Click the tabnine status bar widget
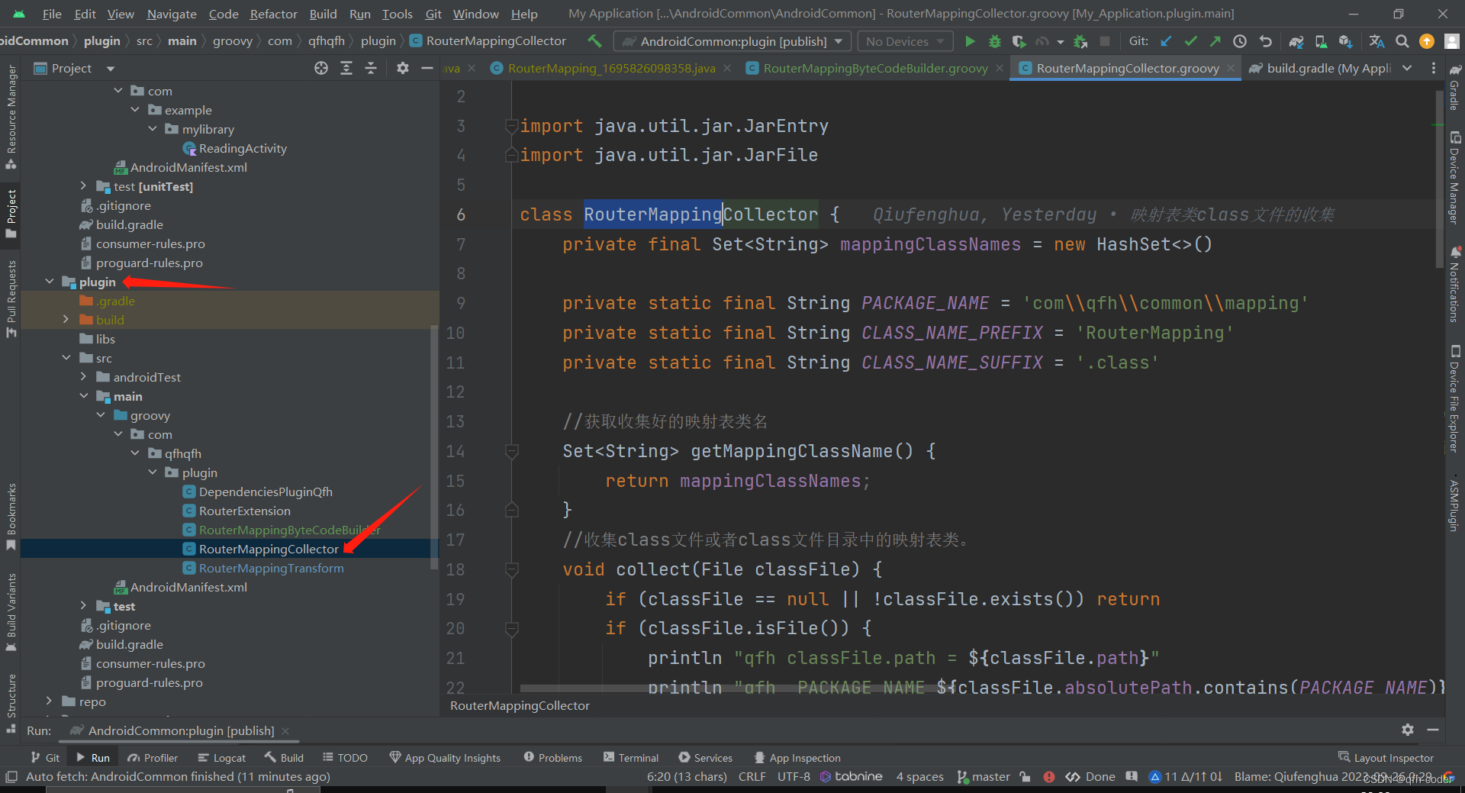 [852, 776]
